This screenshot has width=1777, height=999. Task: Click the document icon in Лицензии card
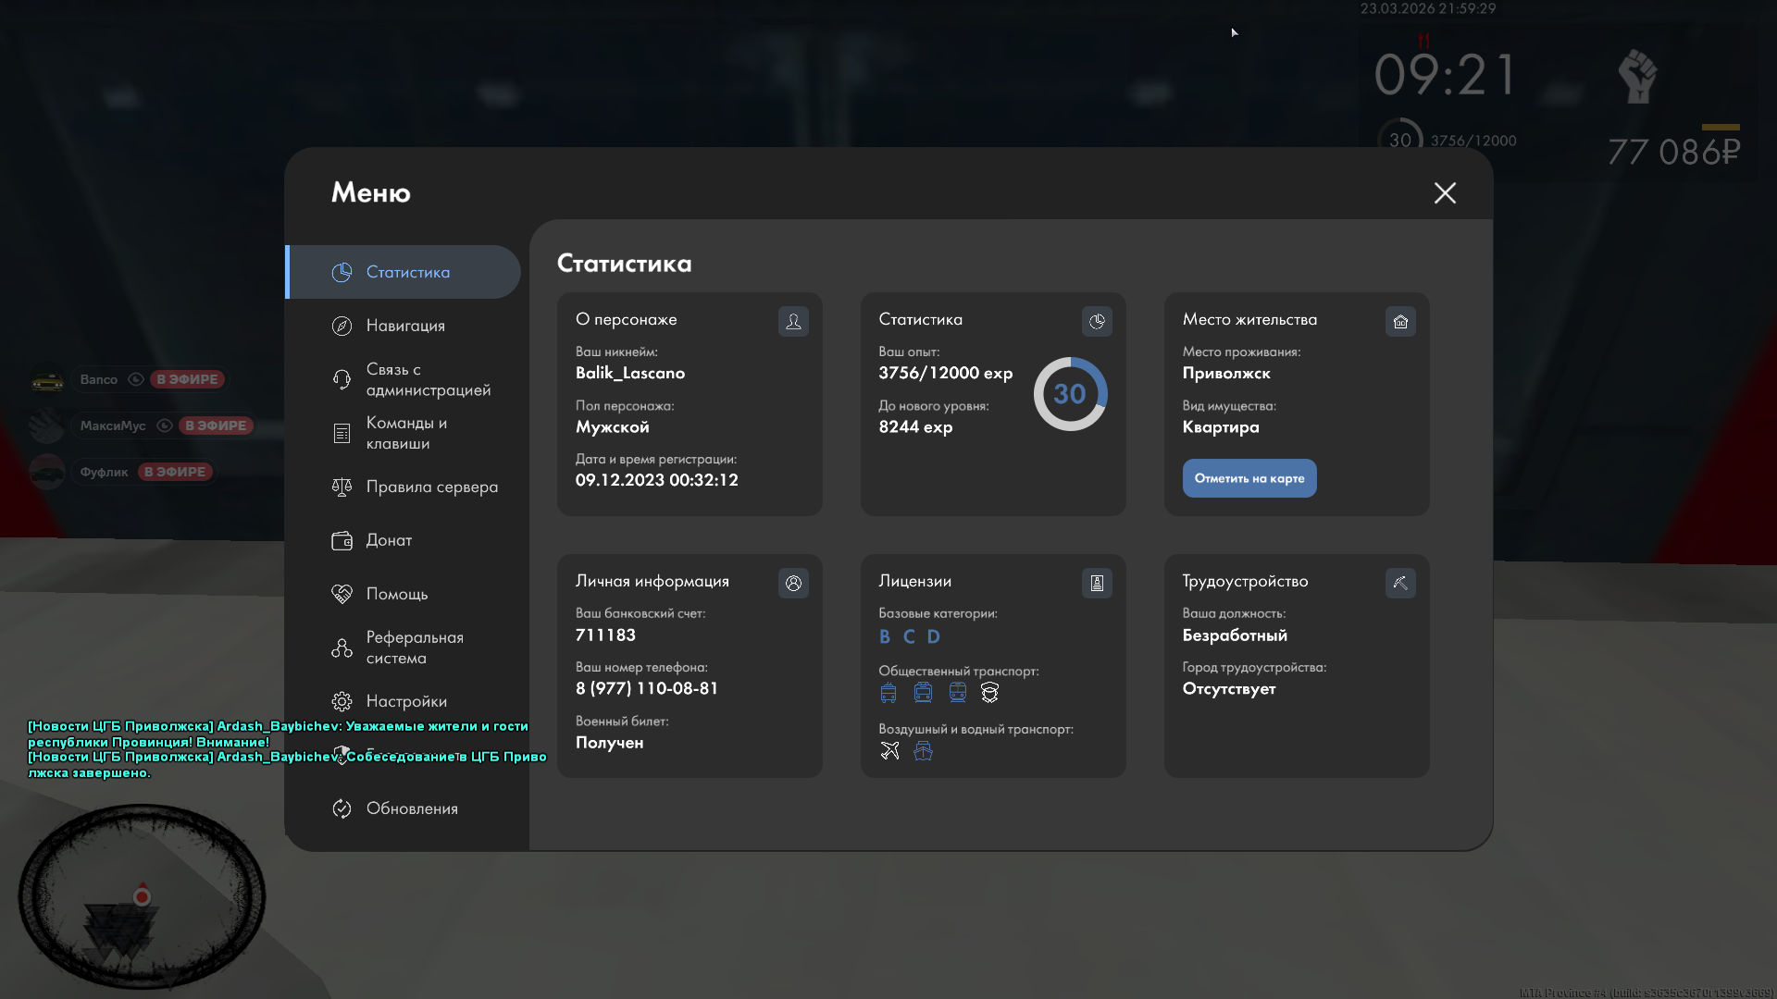[x=1097, y=583]
